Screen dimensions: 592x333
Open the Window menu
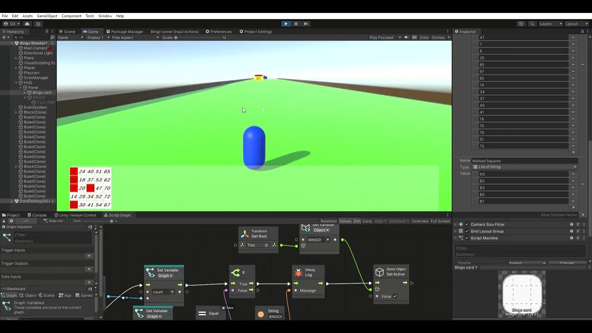(x=105, y=16)
